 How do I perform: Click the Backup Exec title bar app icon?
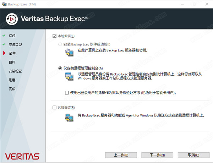point(4,4)
